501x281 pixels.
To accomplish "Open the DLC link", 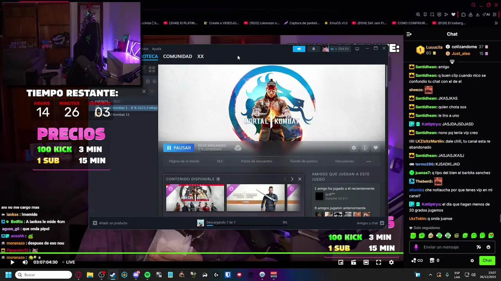I will coord(220,161).
